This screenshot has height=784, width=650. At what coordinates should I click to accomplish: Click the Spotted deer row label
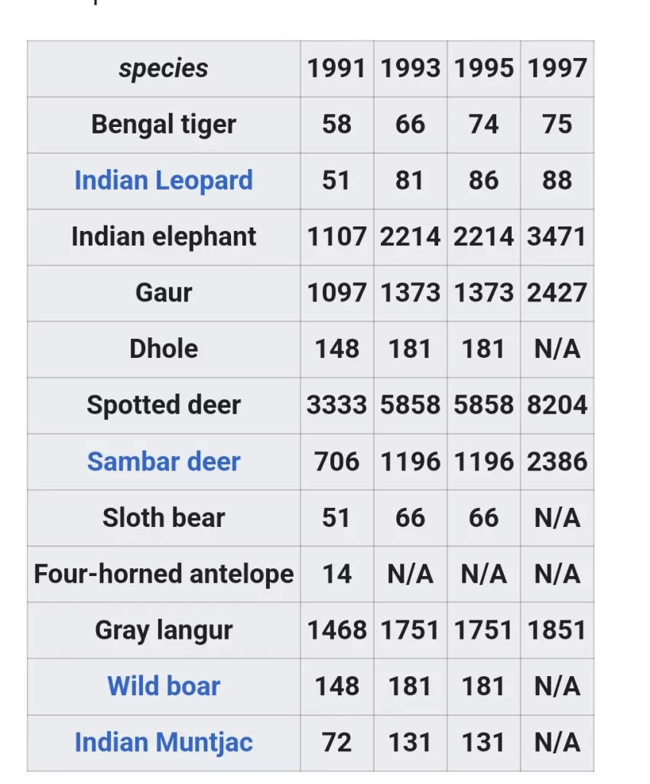tap(164, 405)
